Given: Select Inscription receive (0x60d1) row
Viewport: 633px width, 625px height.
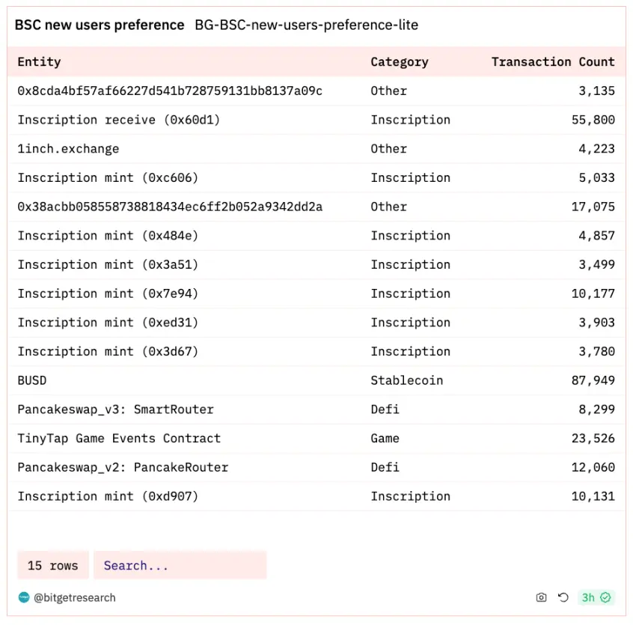Looking at the screenshot, I should pos(118,120).
